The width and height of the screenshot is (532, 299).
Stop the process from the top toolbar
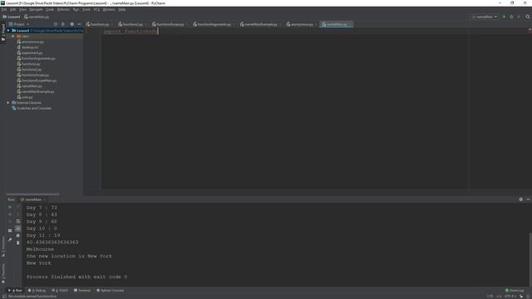(519, 17)
